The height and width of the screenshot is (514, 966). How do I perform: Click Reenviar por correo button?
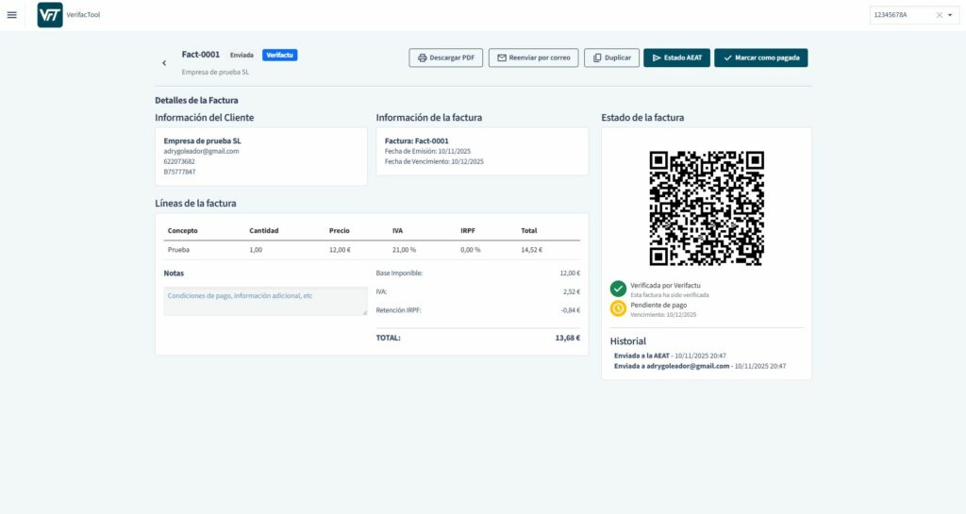pyautogui.click(x=533, y=58)
